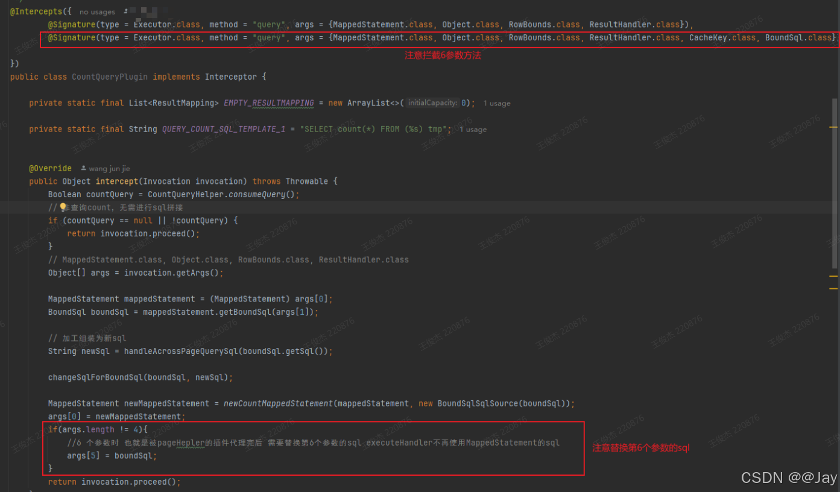This screenshot has width=840, height=492.
Task: Click the EMPTY_RESULTMAPPING field name
Action: (x=269, y=103)
